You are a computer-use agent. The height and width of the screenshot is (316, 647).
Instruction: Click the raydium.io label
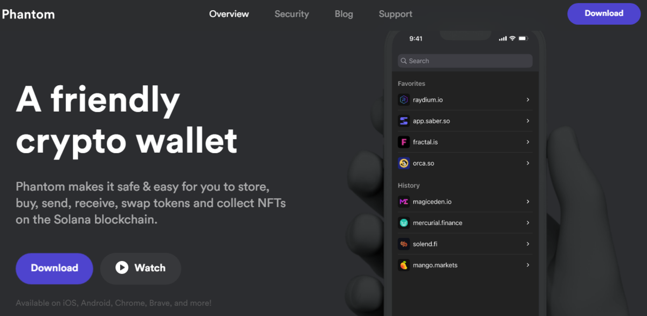pos(428,100)
